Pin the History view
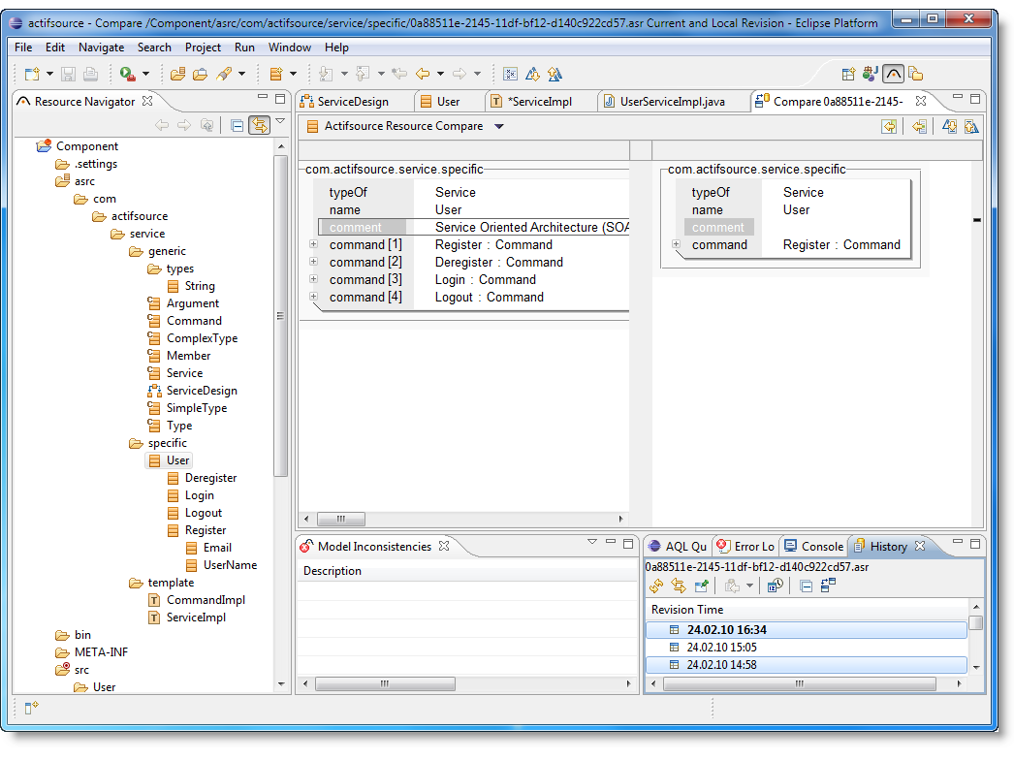This screenshot has height=760, width=1014. pos(701,586)
